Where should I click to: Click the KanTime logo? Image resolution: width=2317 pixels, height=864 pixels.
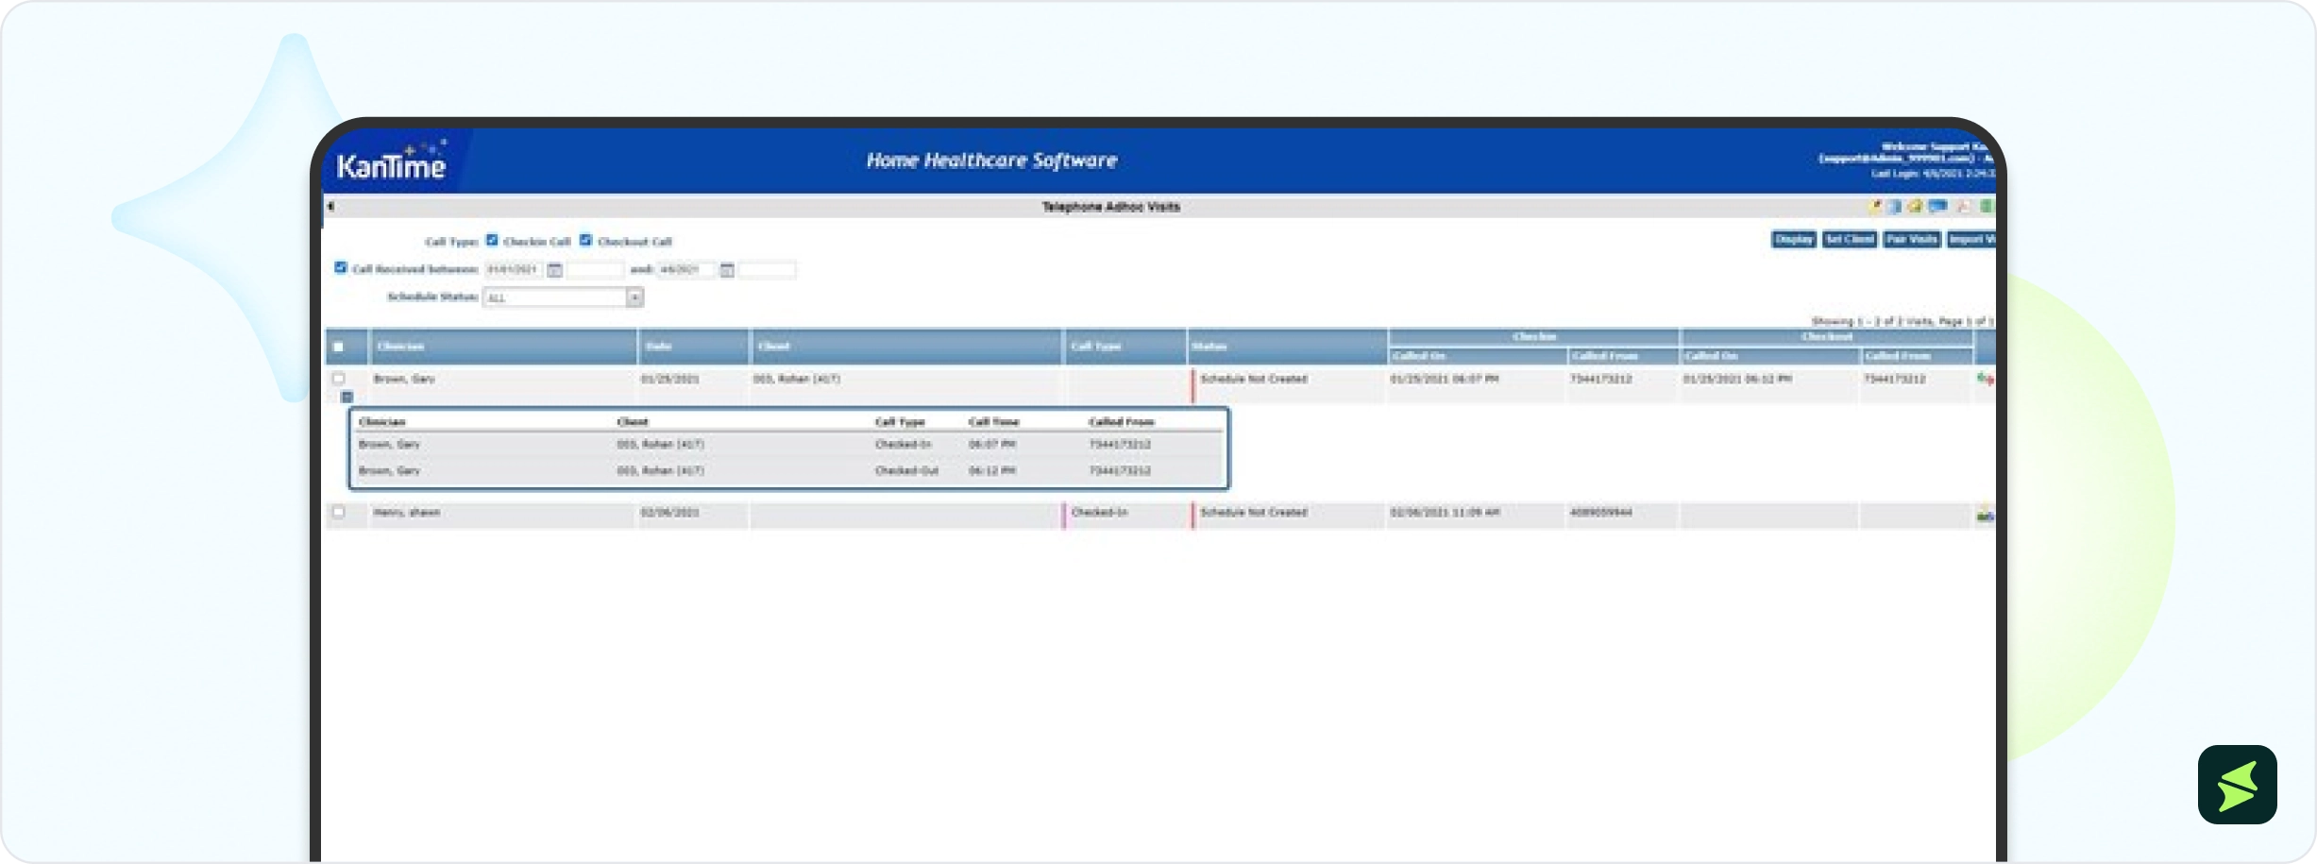[391, 163]
